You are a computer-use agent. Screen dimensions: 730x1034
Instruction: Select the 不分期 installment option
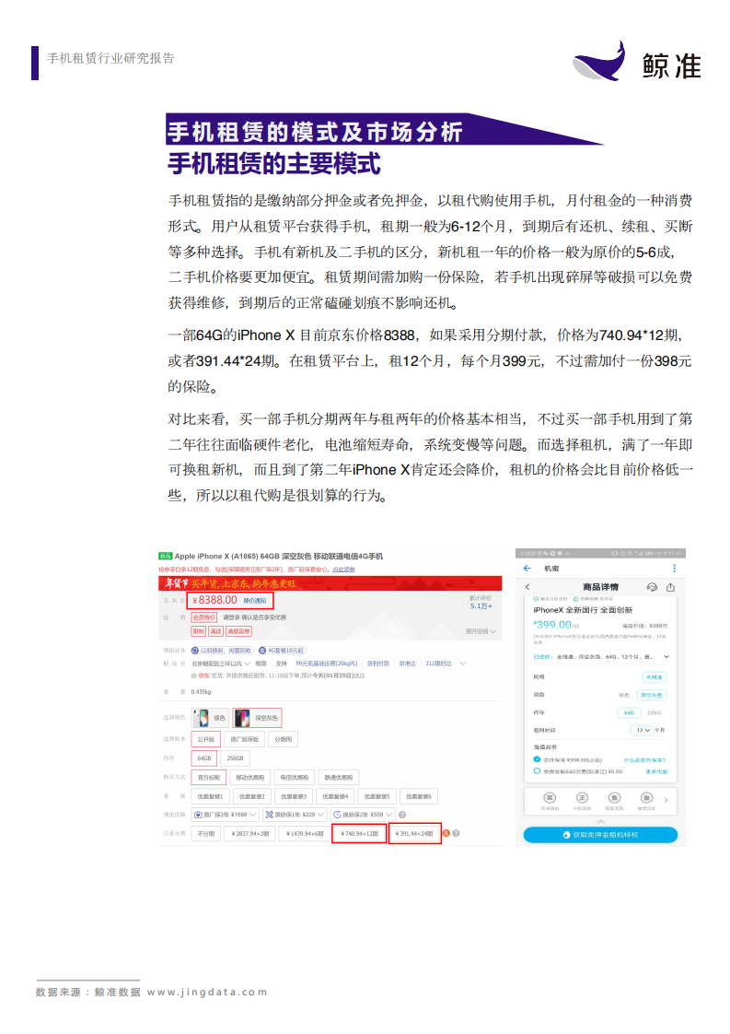pos(205,833)
